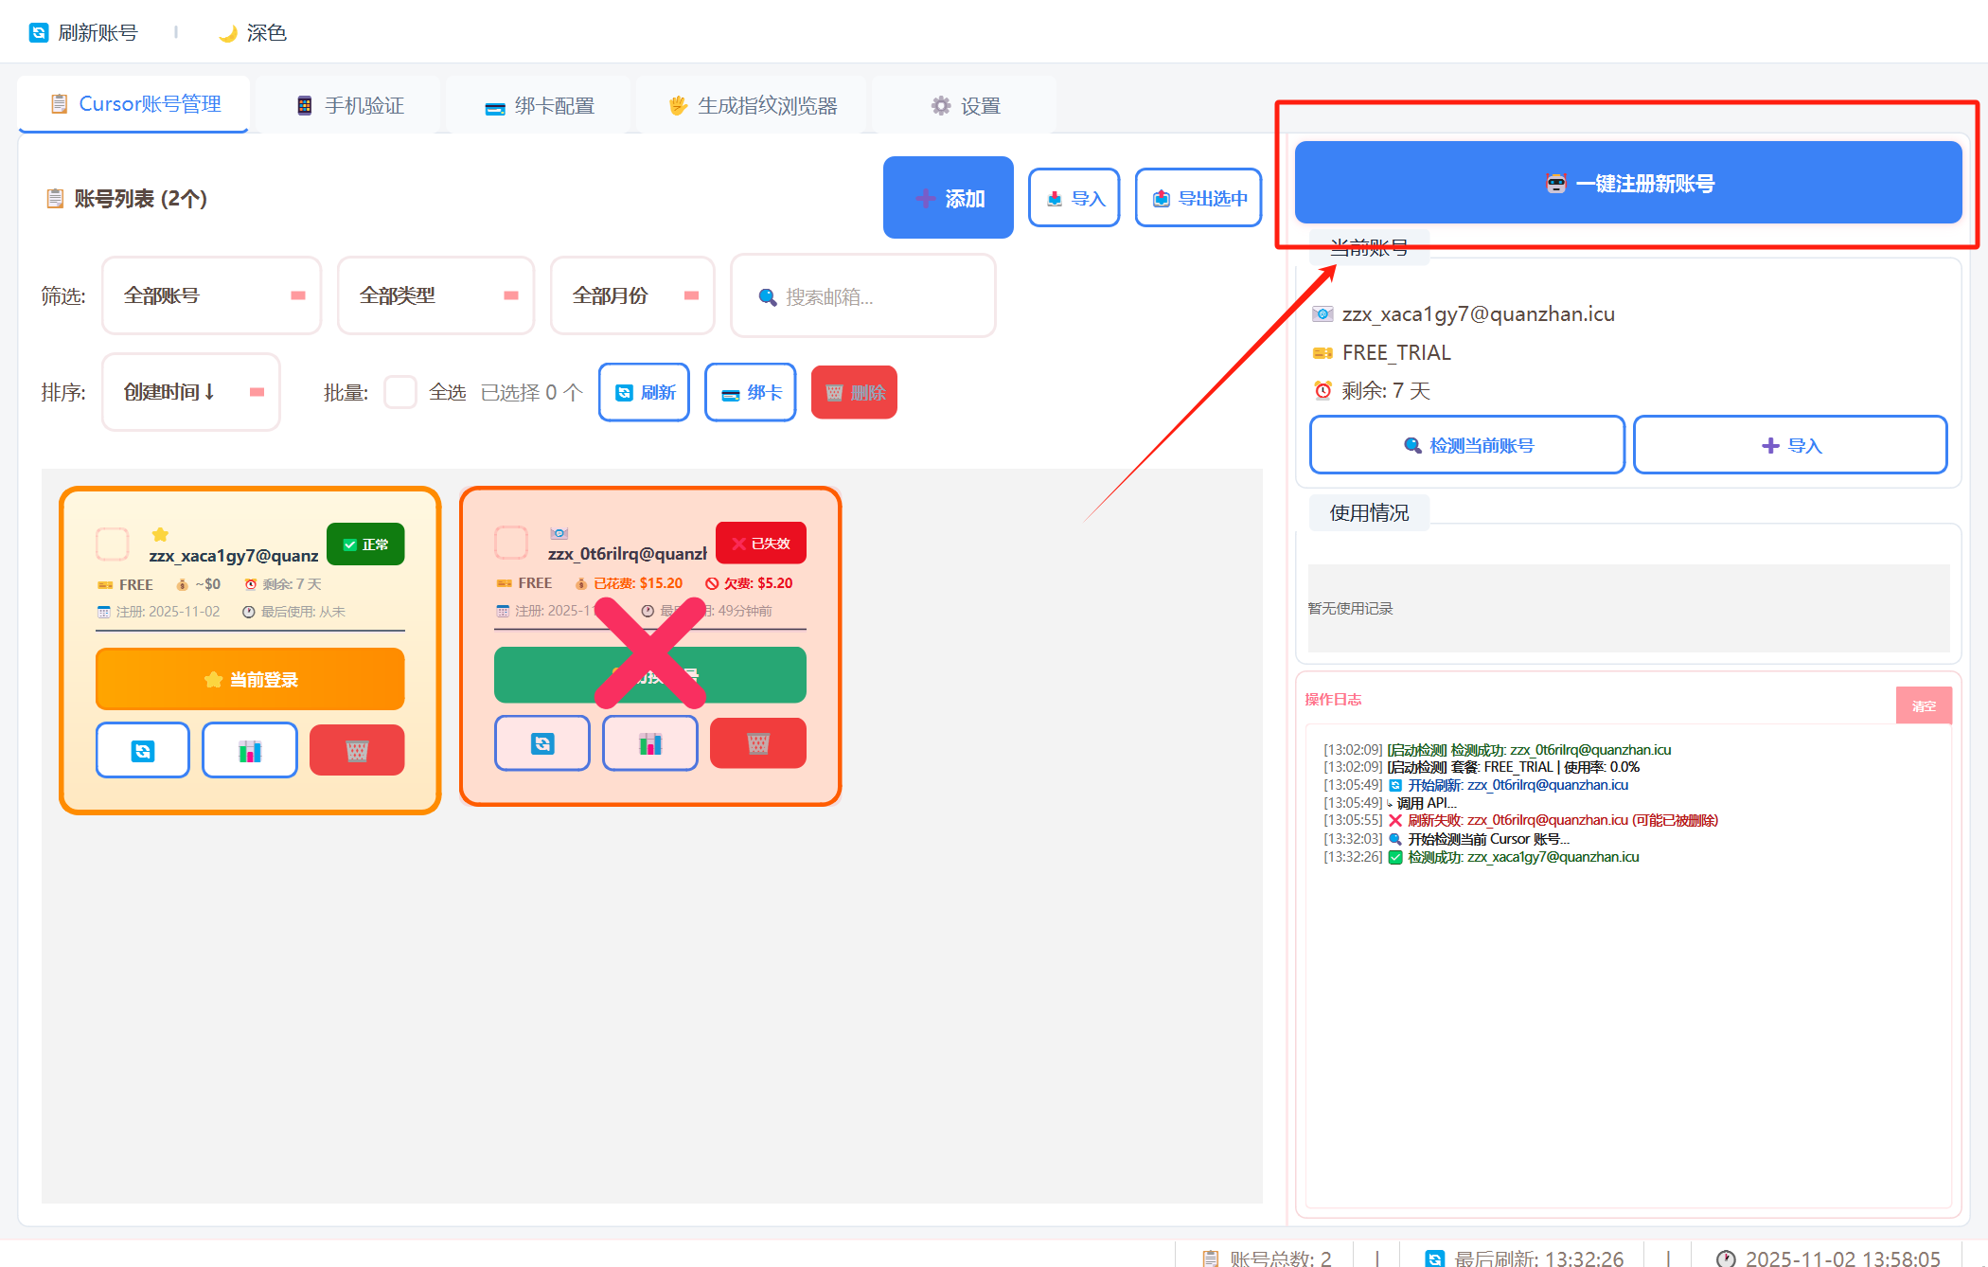The height and width of the screenshot is (1267, 1988).
Task: Click trash icon on zzx_0t6rilrq account card
Action: [758, 743]
